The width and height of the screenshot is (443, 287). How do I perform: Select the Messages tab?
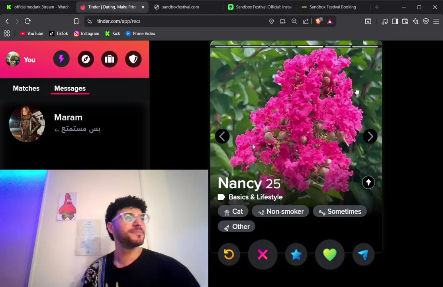point(70,88)
